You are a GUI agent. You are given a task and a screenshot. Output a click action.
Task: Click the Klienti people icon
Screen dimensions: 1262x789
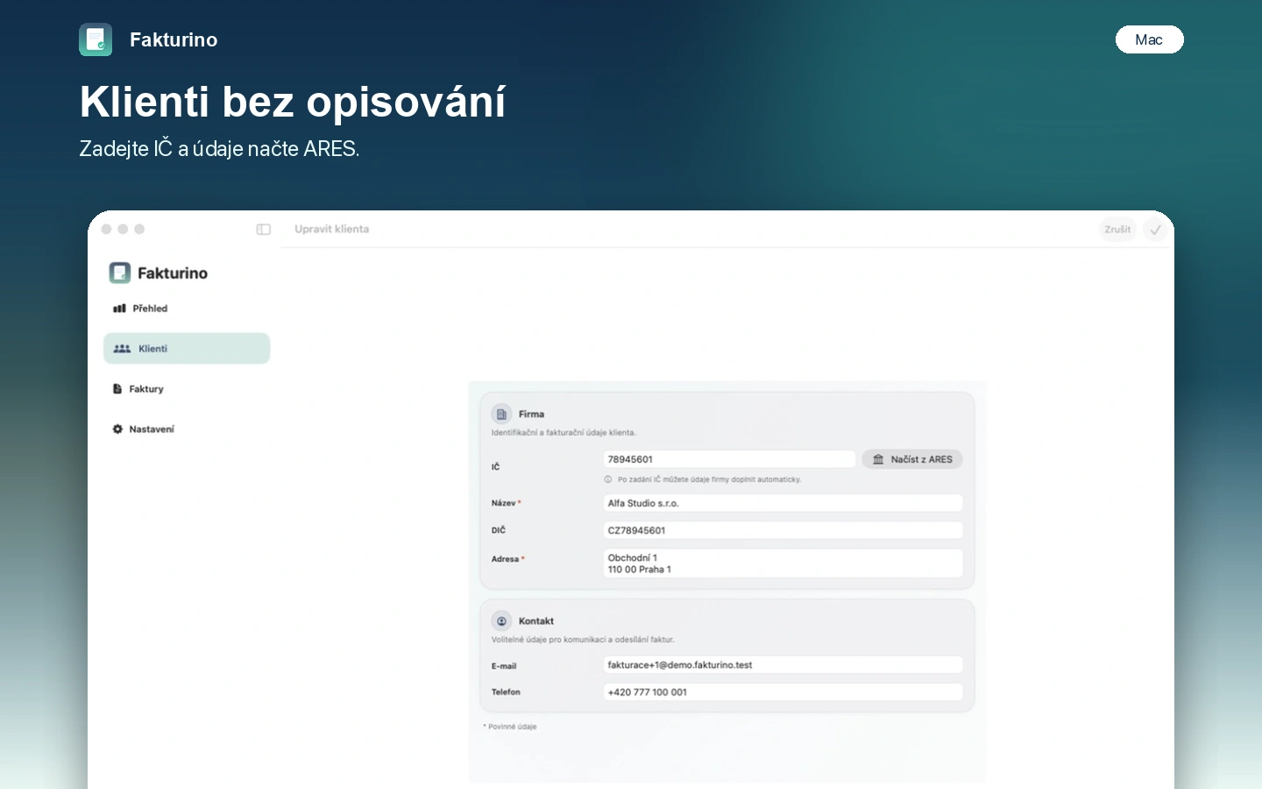coord(122,349)
